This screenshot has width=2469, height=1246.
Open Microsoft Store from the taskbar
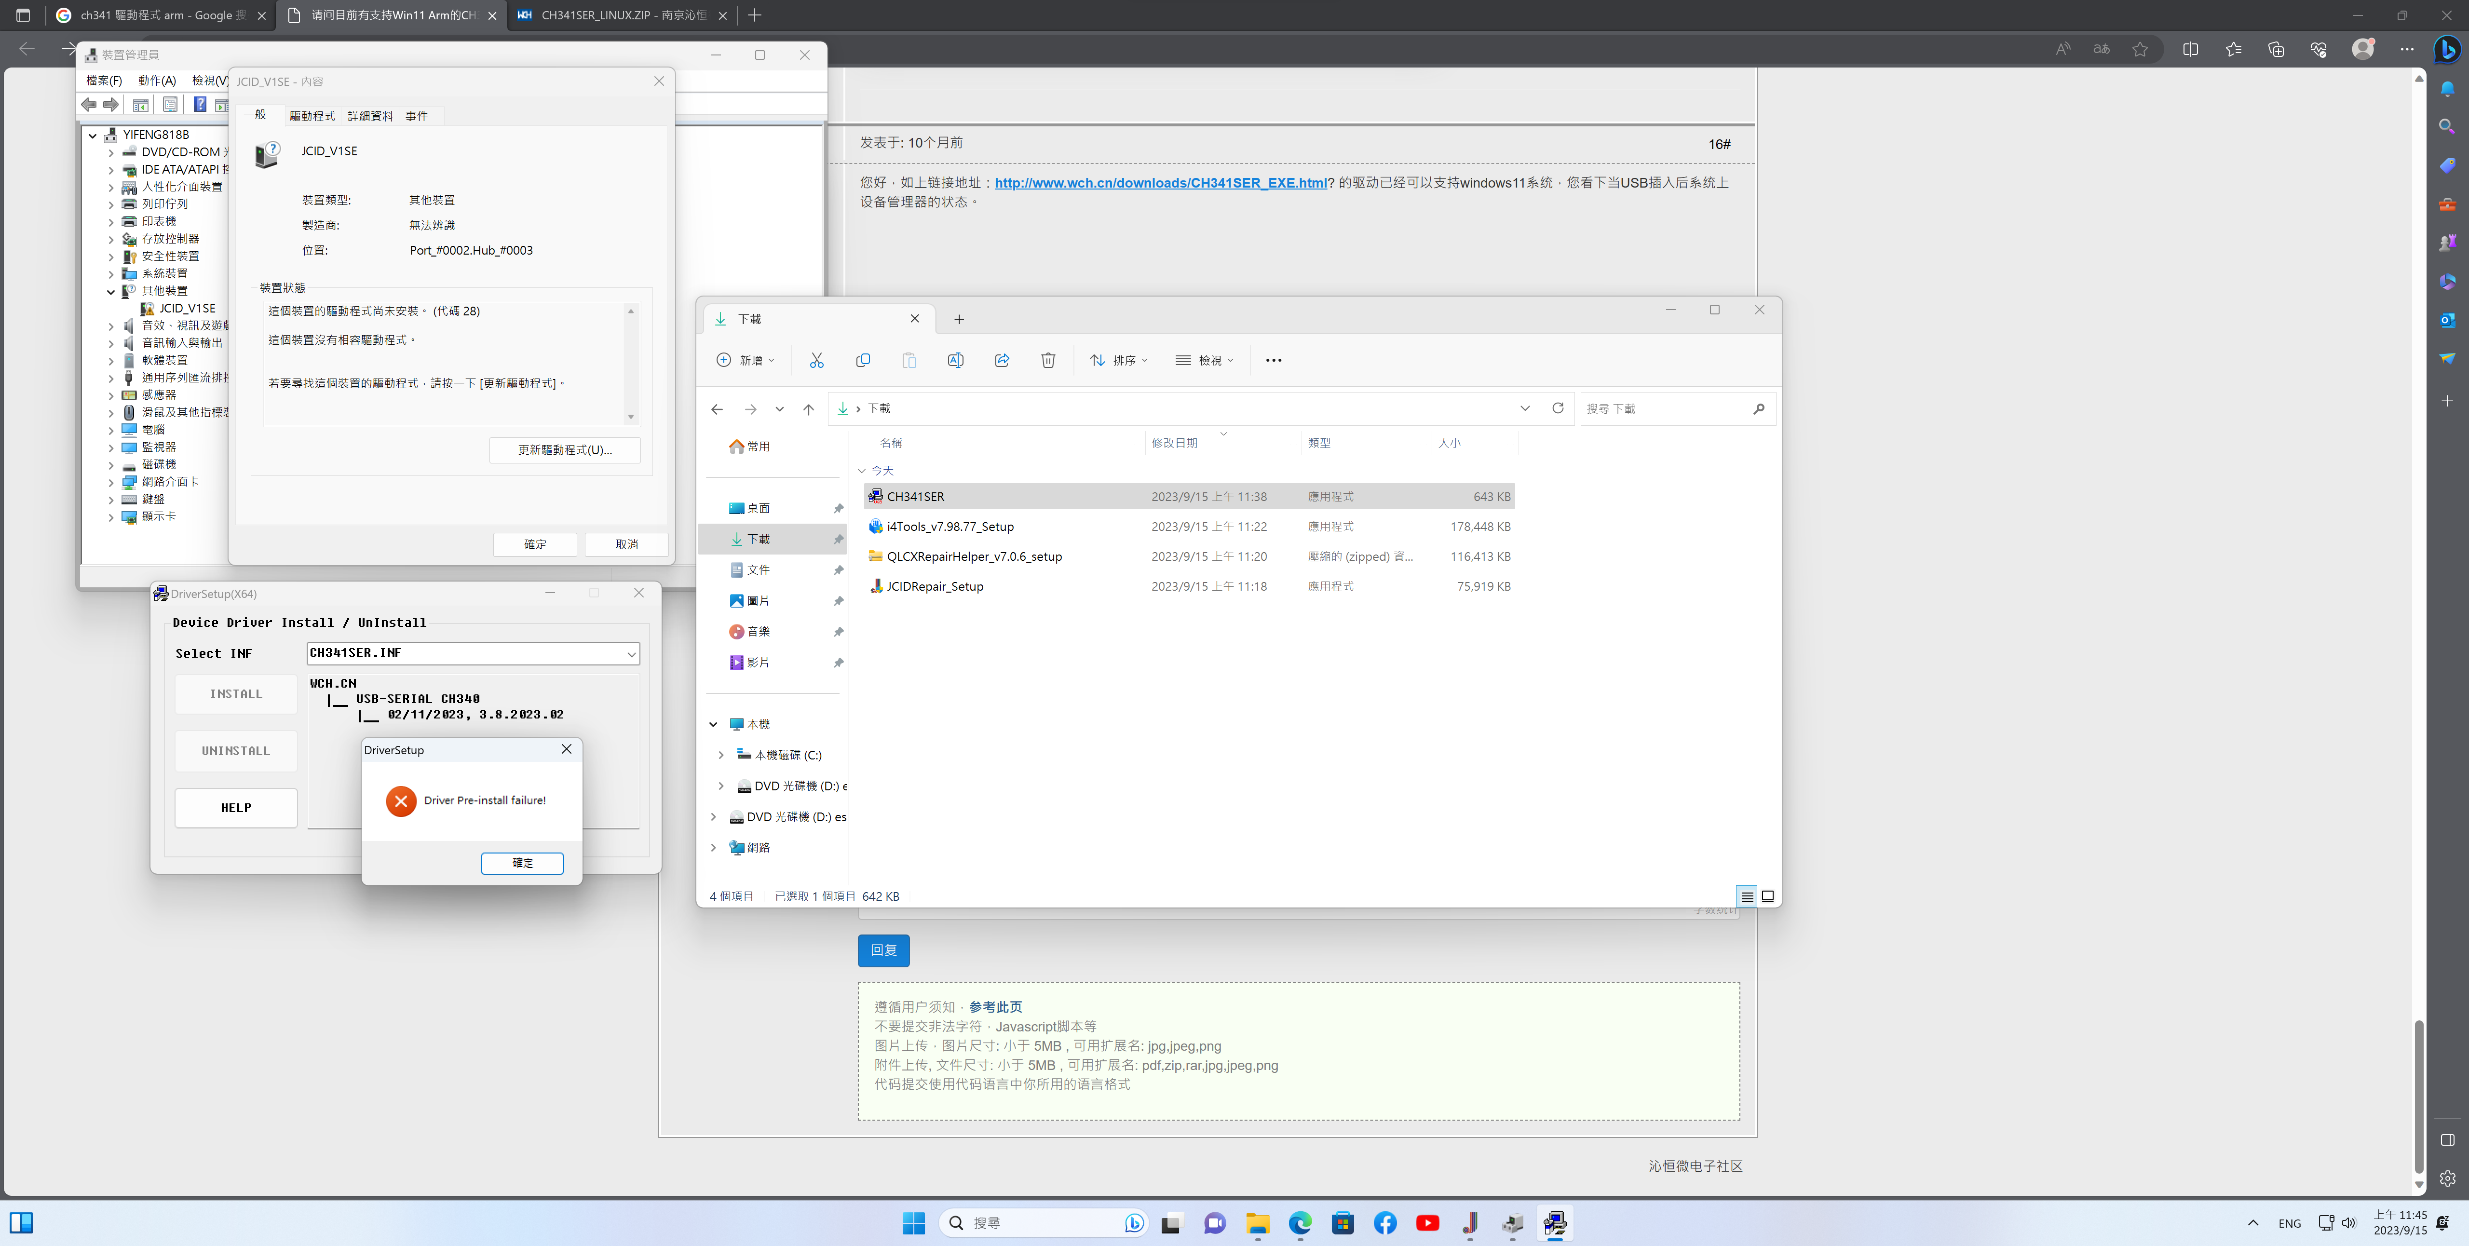1343,1223
